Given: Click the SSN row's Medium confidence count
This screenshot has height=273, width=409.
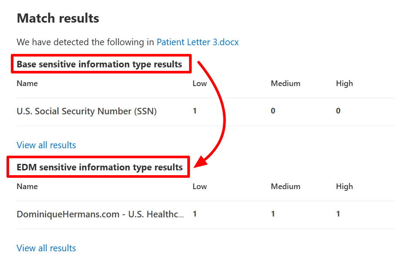Looking at the screenshot, I should (273, 111).
